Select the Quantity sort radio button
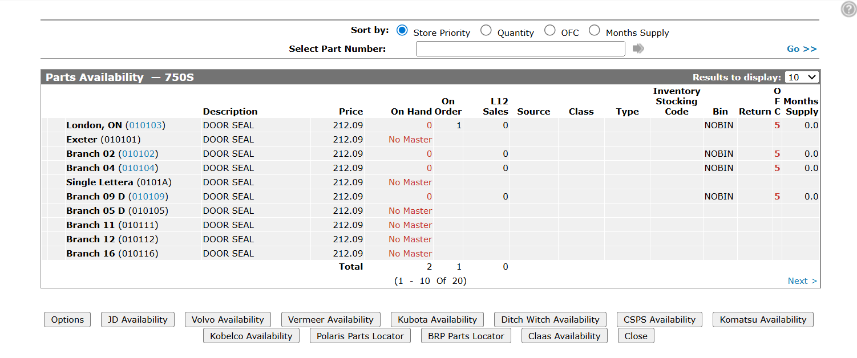The image size is (857, 358). pos(486,31)
